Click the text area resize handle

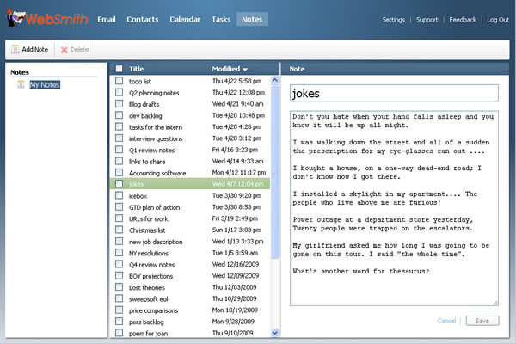tap(495, 303)
